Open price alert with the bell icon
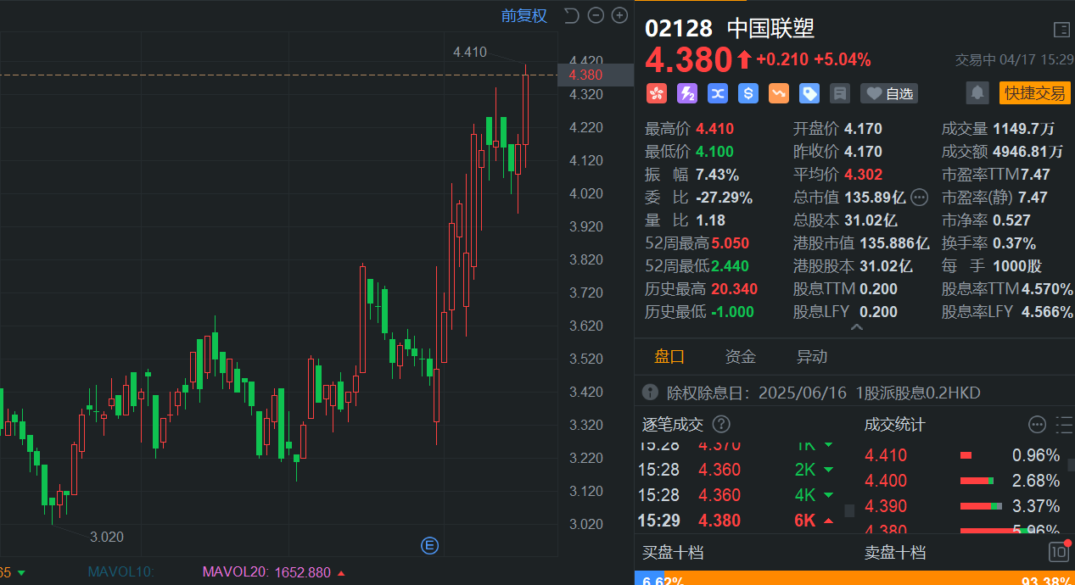The width and height of the screenshot is (1075, 585). click(977, 92)
